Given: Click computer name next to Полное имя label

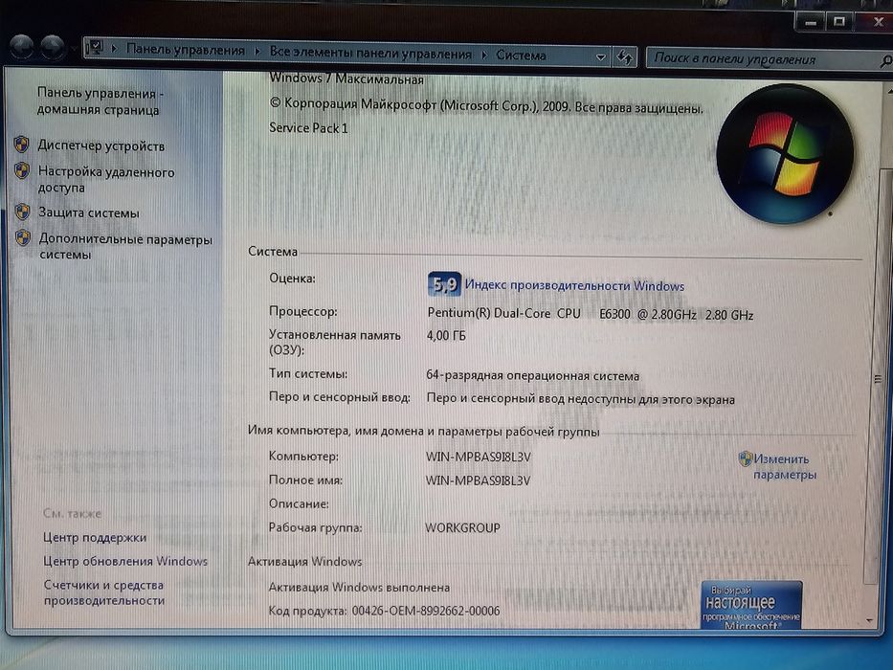Looking at the screenshot, I should click(478, 480).
